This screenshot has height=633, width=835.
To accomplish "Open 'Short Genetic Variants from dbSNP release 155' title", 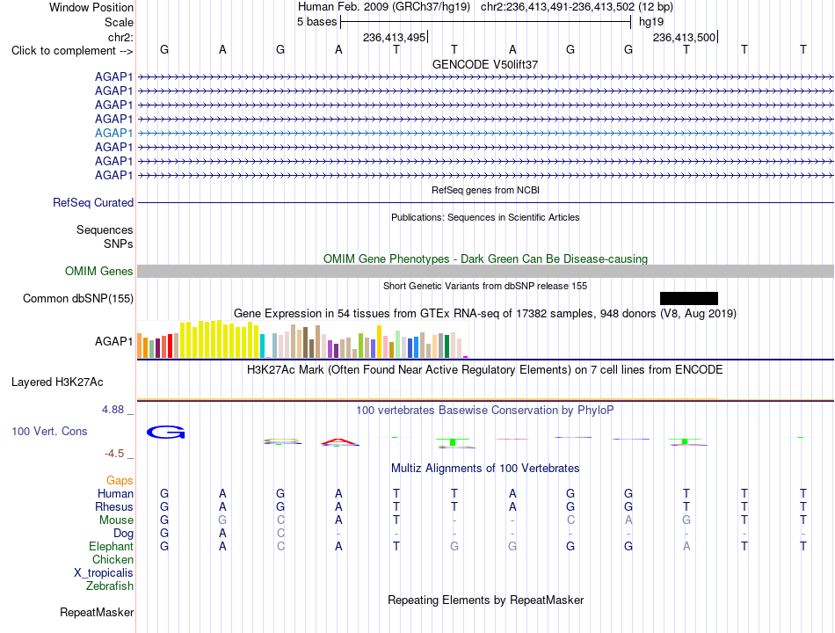I will point(485,286).
